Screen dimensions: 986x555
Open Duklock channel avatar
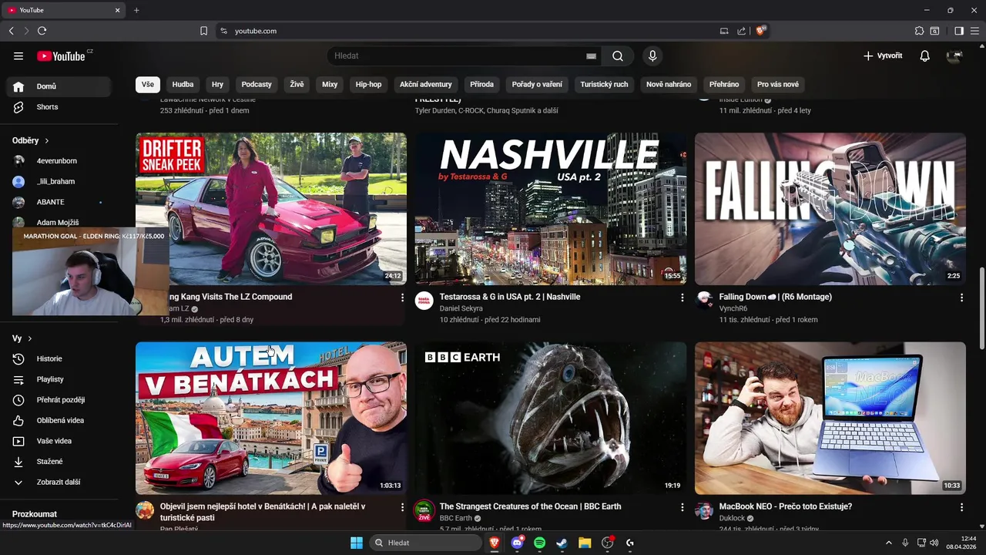pos(704,510)
